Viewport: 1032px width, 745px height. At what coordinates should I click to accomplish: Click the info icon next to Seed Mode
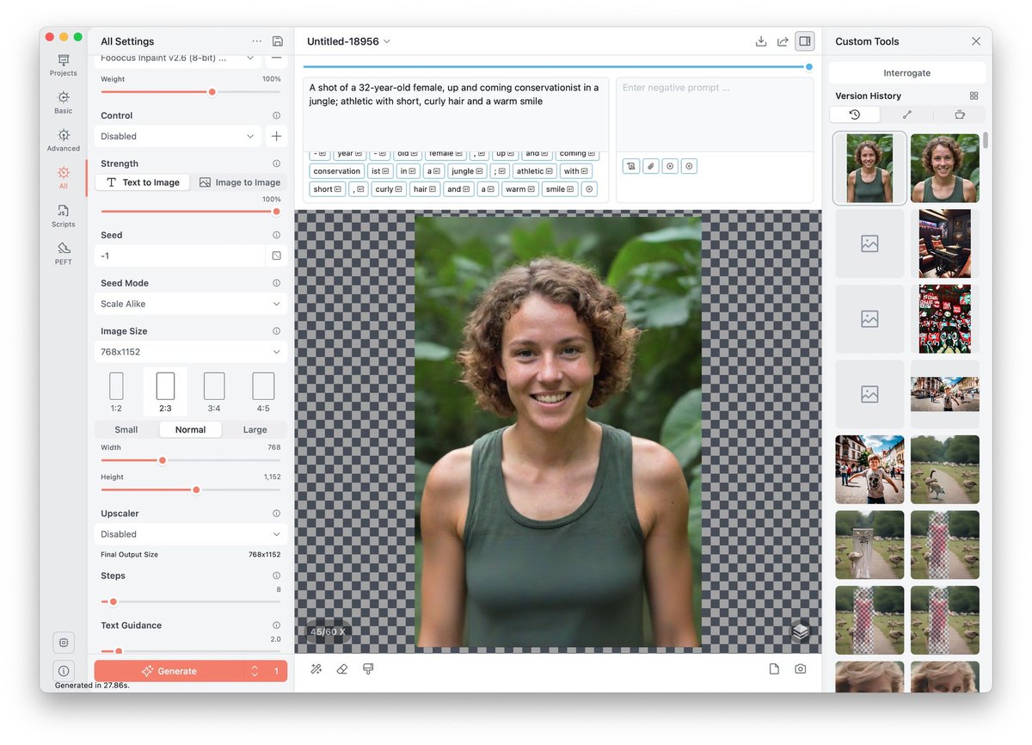pyautogui.click(x=276, y=283)
